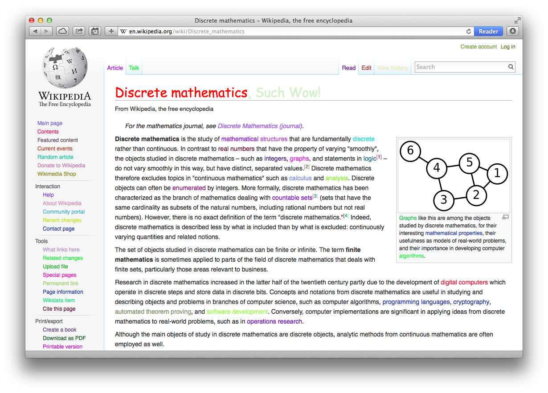
Task: Click the Log in link
Action: [508, 47]
